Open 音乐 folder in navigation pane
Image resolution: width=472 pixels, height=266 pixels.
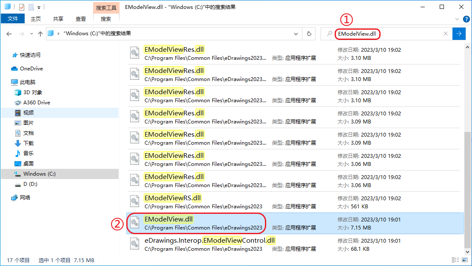point(28,154)
